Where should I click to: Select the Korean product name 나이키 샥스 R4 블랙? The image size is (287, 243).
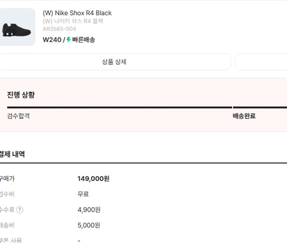pyautogui.click(x=72, y=21)
